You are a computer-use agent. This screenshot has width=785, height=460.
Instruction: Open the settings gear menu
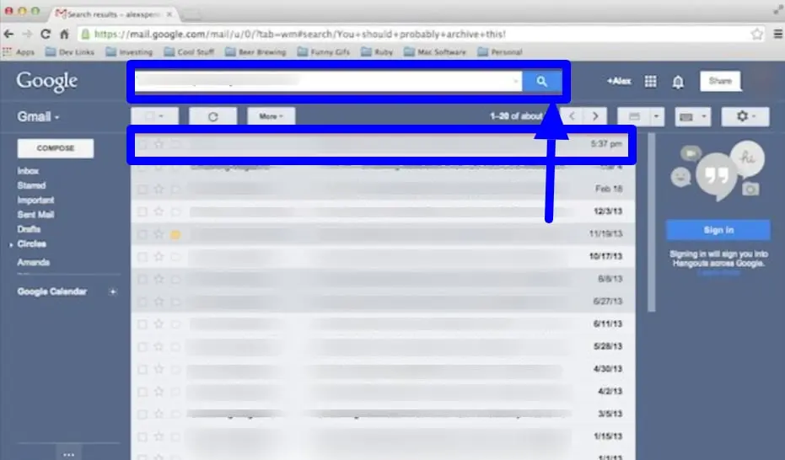745,116
